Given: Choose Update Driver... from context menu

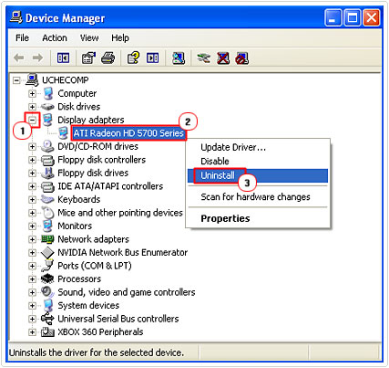Looking at the screenshot, I should click(x=258, y=148).
